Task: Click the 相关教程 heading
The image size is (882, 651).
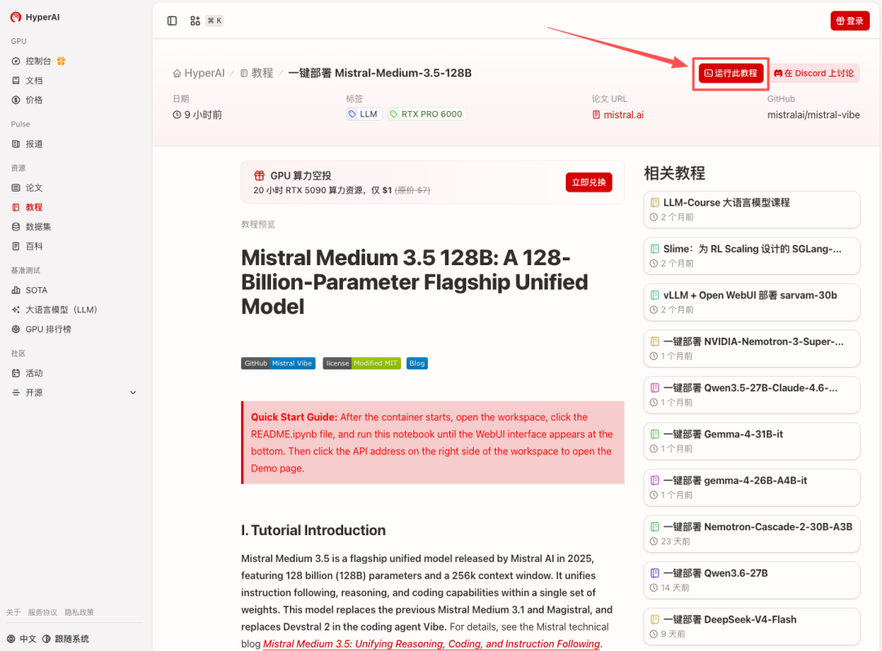Action: 675,173
